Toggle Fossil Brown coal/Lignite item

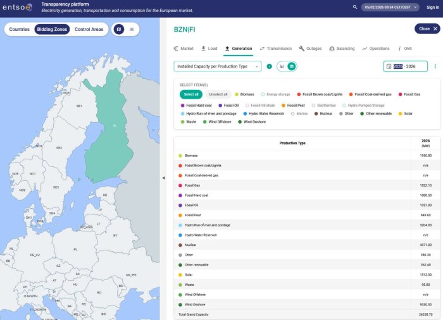(x=320, y=94)
